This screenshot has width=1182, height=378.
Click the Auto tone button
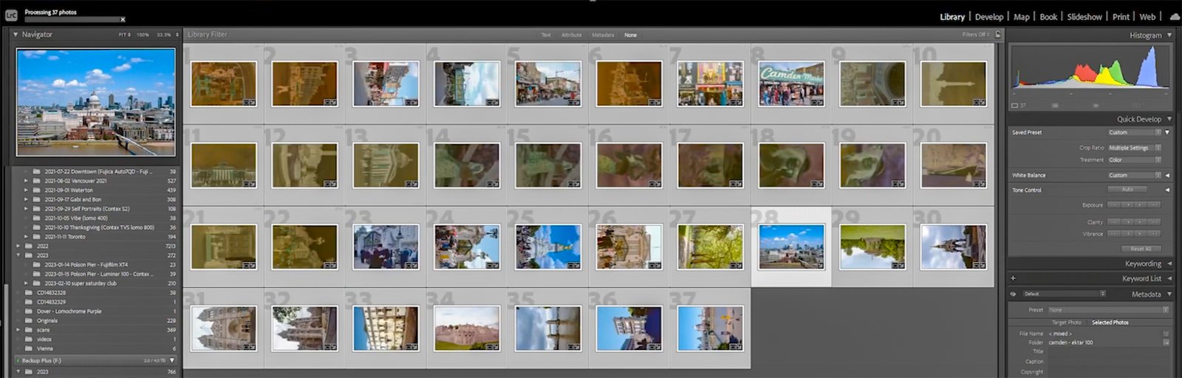[1127, 190]
